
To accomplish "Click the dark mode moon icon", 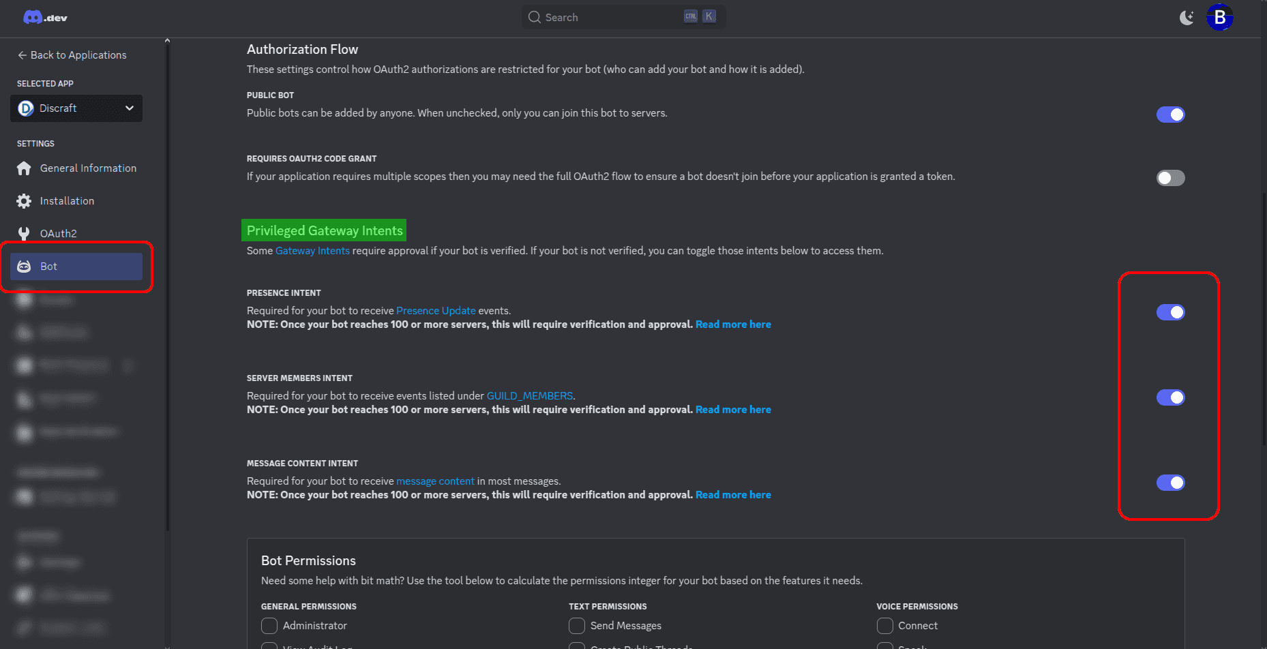I will click(1187, 18).
